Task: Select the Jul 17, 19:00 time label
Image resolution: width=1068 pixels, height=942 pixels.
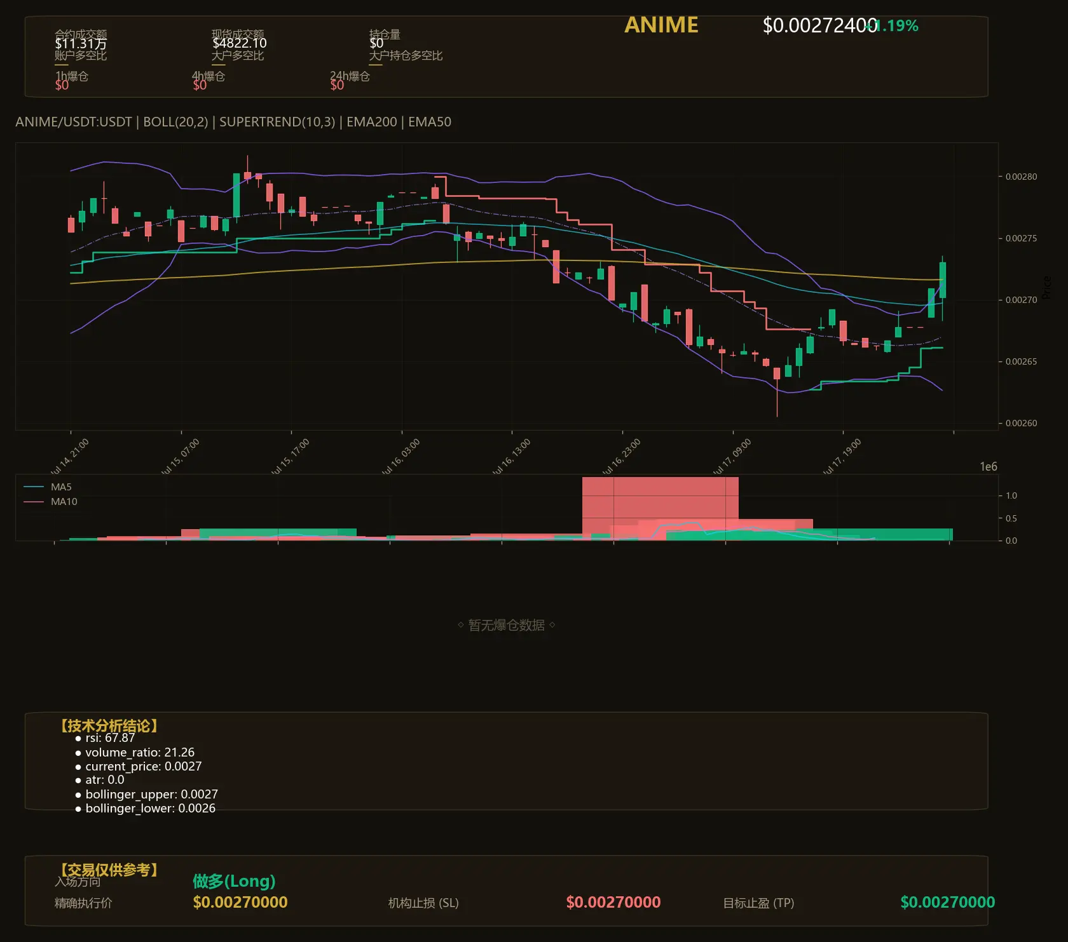Action: click(x=842, y=457)
